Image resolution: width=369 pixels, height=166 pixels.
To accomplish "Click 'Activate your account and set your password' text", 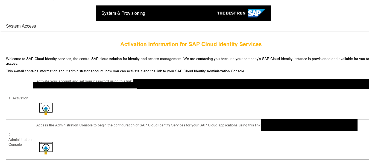I will [84, 81].
